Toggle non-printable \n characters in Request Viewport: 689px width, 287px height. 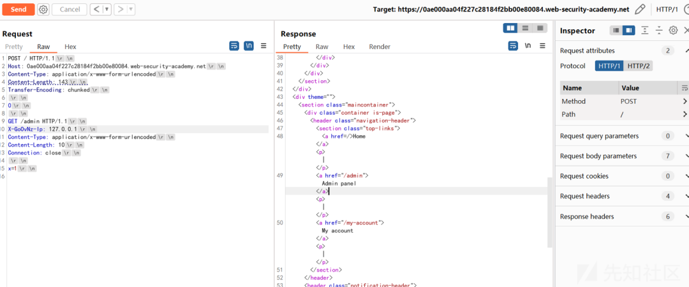point(249,46)
